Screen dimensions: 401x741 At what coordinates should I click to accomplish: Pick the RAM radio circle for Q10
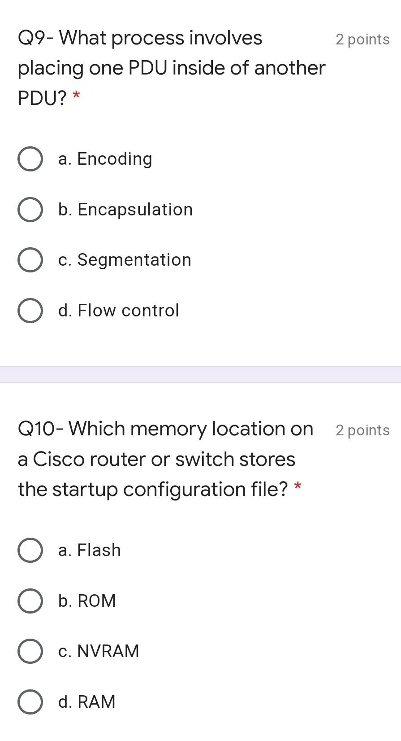[30, 702]
